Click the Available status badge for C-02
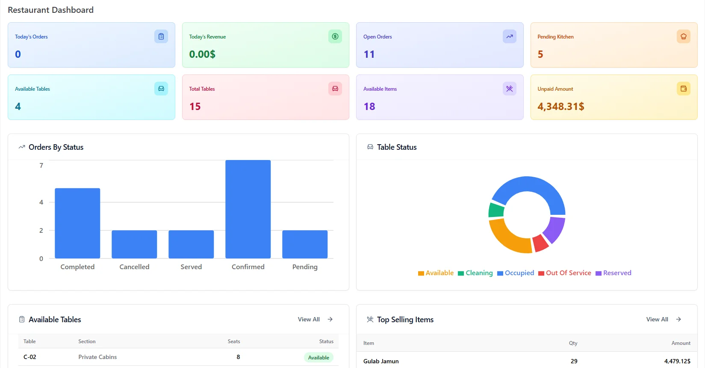This screenshot has width=705, height=368. coord(319,358)
